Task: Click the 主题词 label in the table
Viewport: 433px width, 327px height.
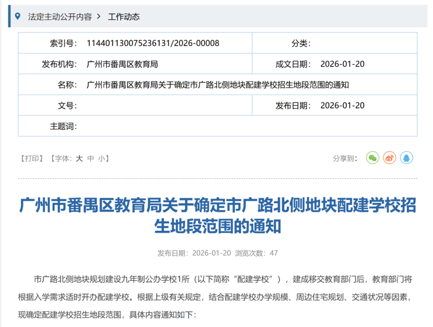Action: 63,126
